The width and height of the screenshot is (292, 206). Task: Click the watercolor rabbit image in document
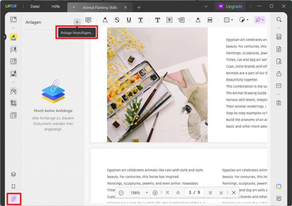click(157, 85)
